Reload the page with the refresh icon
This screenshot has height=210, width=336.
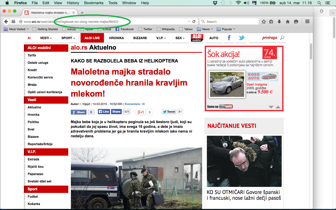(x=194, y=22)
